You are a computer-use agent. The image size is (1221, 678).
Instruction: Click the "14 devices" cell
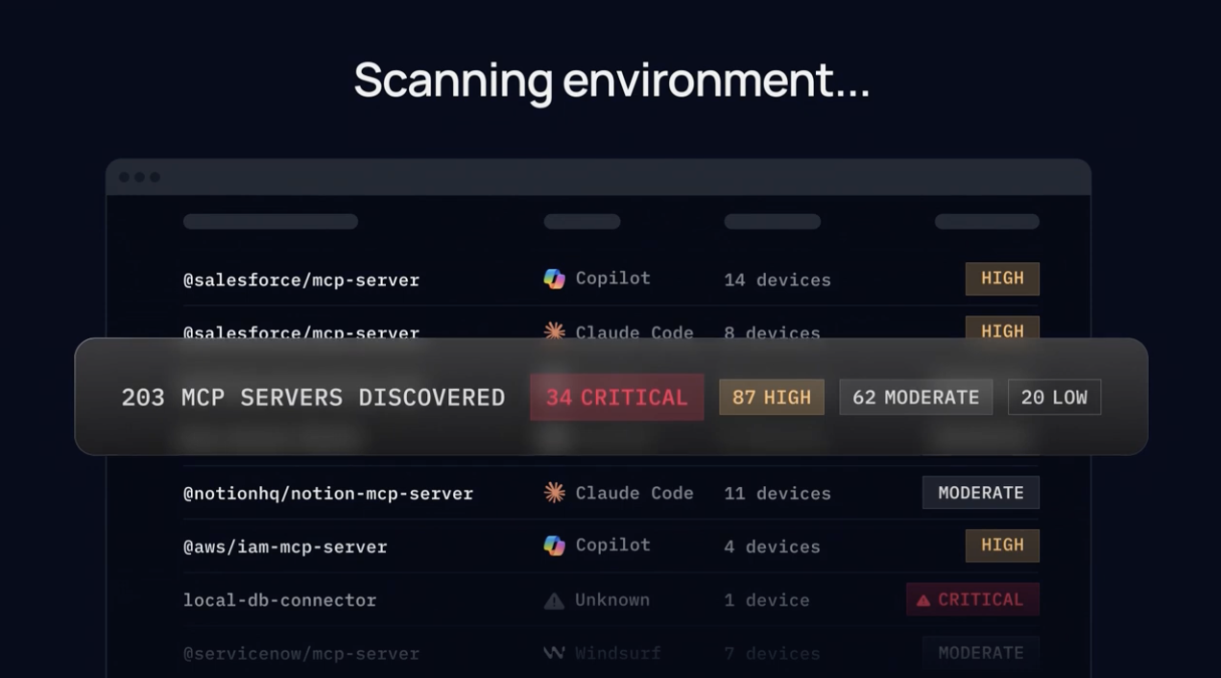pos(778,280)
